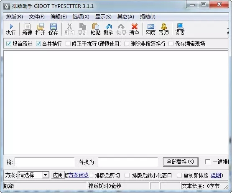Screen dimensions: 232x193
Task: Toggle 段首缩进 checkbox
Action: [9, 44]
